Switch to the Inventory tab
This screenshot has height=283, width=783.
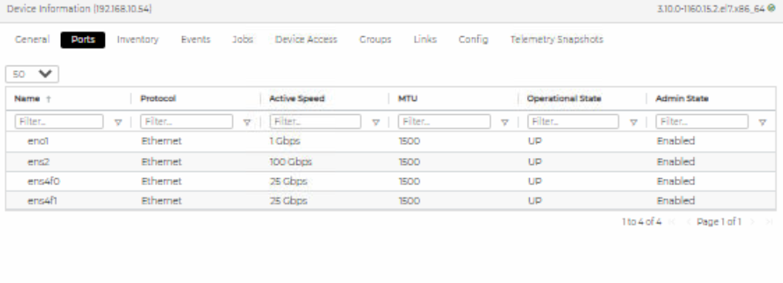pos(138,39)
